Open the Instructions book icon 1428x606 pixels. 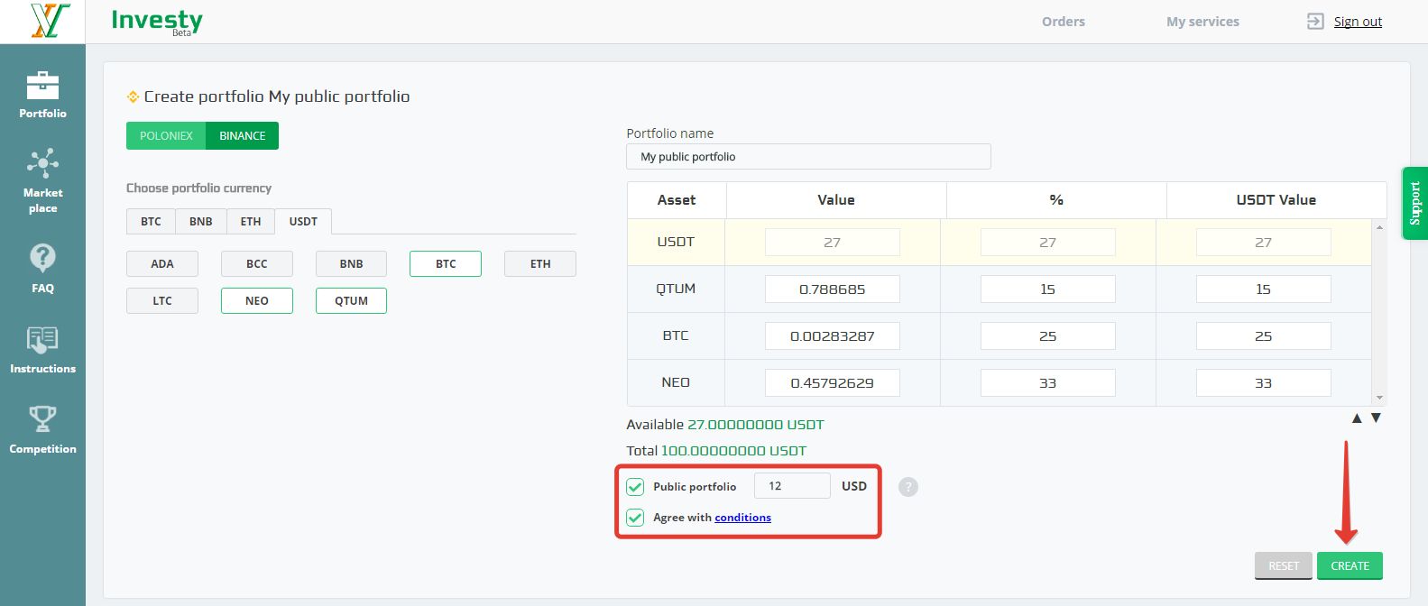[42, 341]
